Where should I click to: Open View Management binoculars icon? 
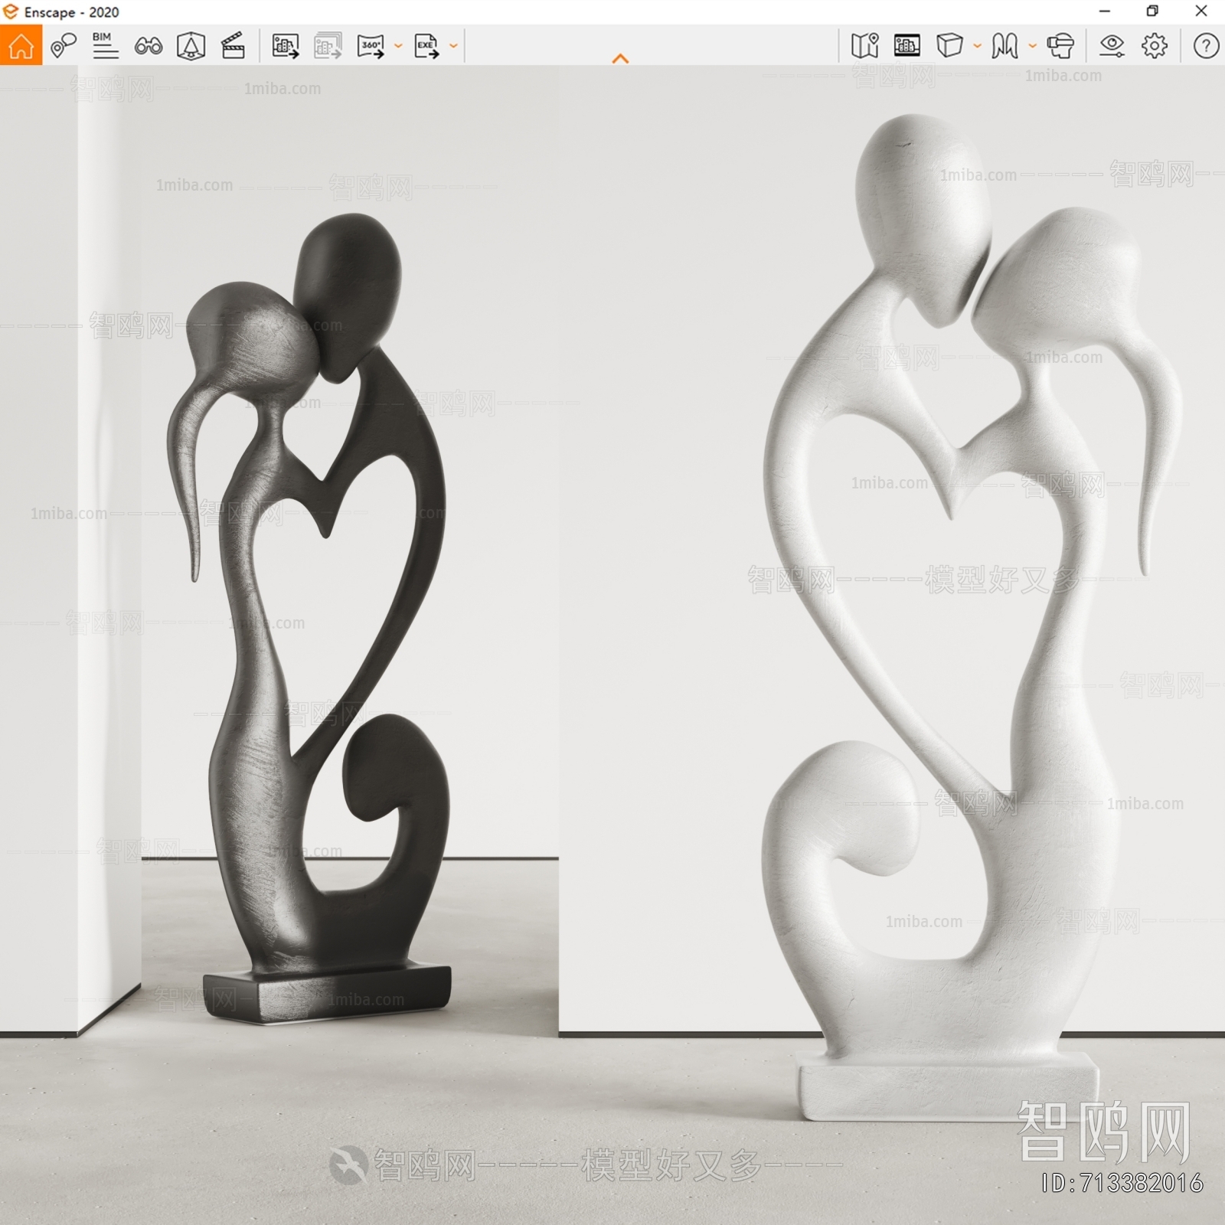pos(148,46)
